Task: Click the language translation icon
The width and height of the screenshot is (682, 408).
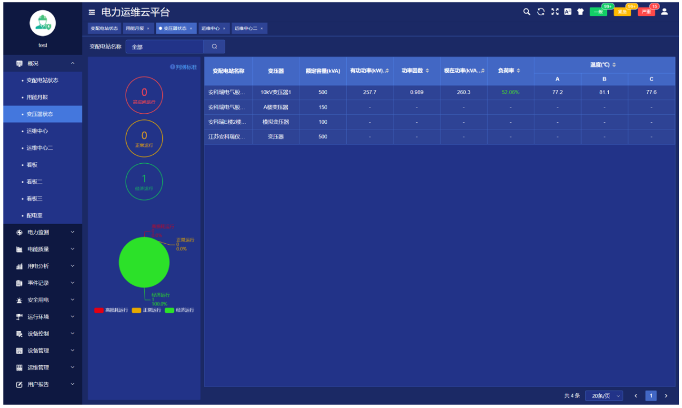Action: pos(568,12)
